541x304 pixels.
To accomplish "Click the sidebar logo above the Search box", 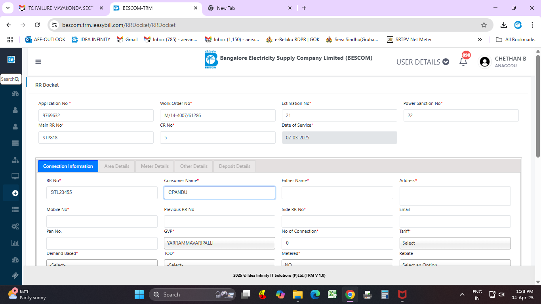I will tap(11, 59).
